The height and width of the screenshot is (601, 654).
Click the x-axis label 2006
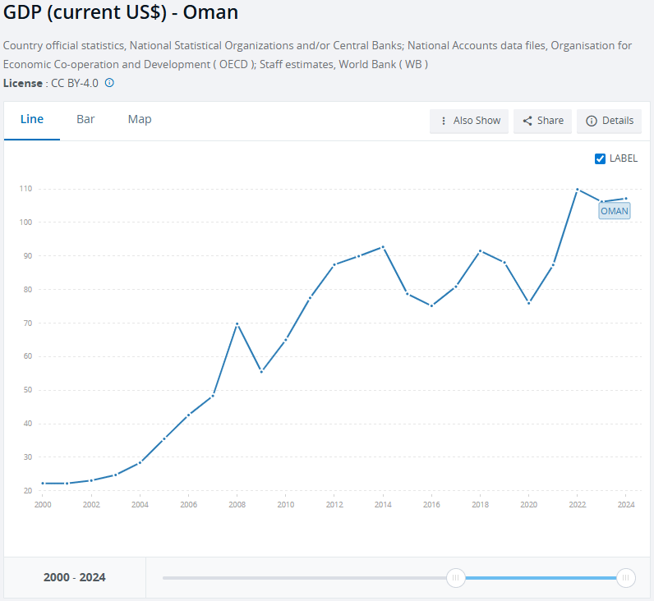[188, 505]
